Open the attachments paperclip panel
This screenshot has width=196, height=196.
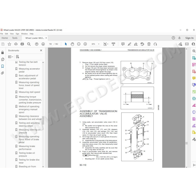(x=3, y=73)
